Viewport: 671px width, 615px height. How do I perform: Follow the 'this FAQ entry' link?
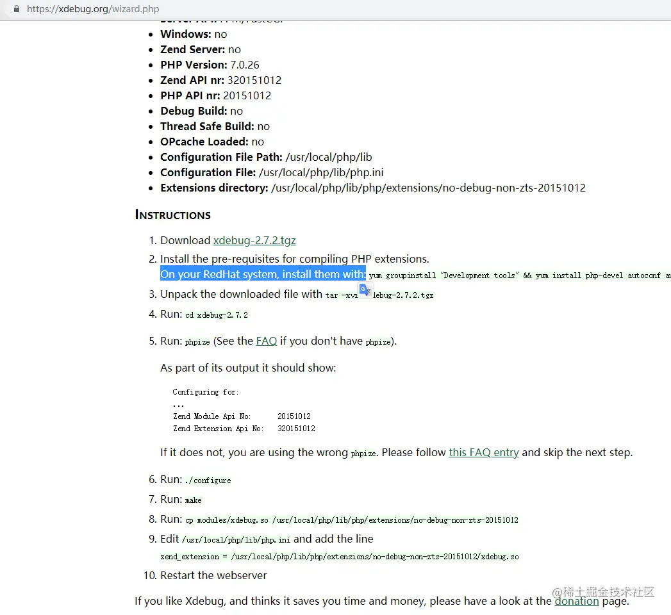point(484,452)
